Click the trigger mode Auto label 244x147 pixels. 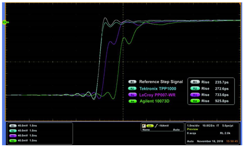[x=176, y=130]
